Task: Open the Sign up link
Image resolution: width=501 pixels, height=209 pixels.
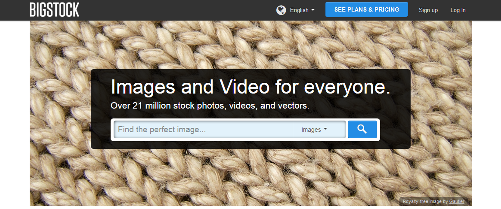Action: click(x=428, y=10)
